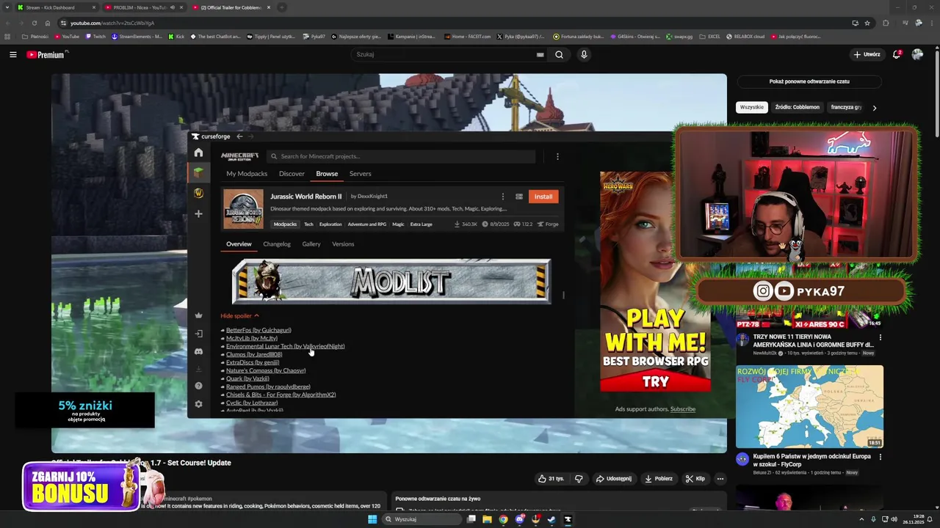Viewport: 940px width, 528px height.
Task: Bookmark page with Chrome star icon
Action: click(x=867, y=23)
